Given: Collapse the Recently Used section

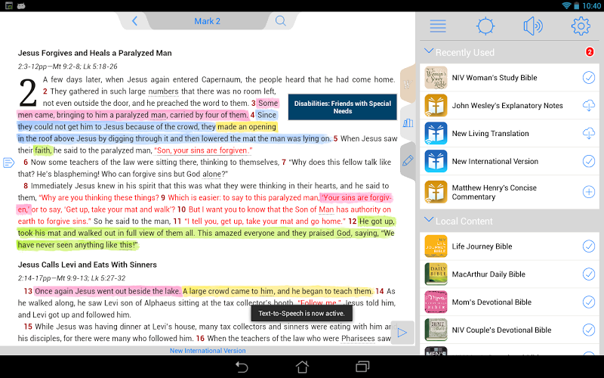Looking at the screenshot, I should click(x=428, y=51).
